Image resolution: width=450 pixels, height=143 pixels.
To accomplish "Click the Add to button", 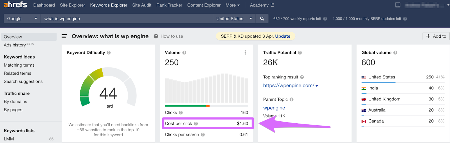I will click(436, 36).
